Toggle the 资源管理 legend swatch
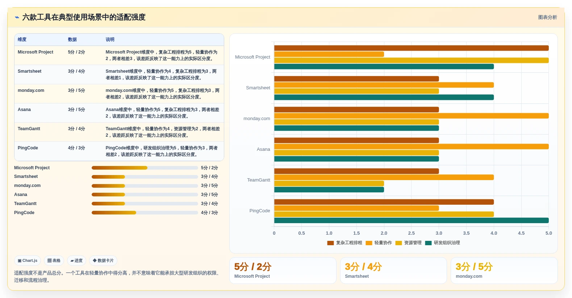The height and width of the screenshot is (298, 572). tap(399, 243)
